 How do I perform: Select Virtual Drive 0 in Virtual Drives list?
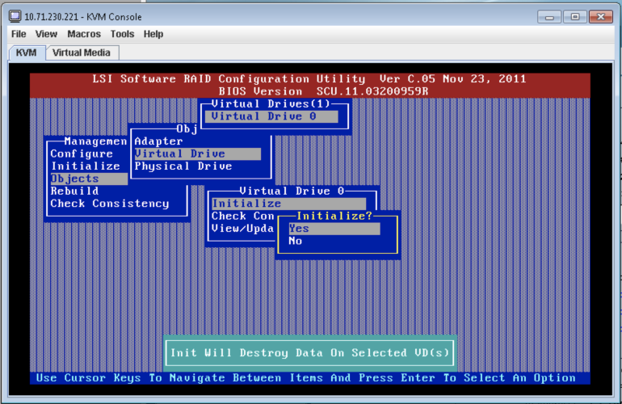[271, 116]
